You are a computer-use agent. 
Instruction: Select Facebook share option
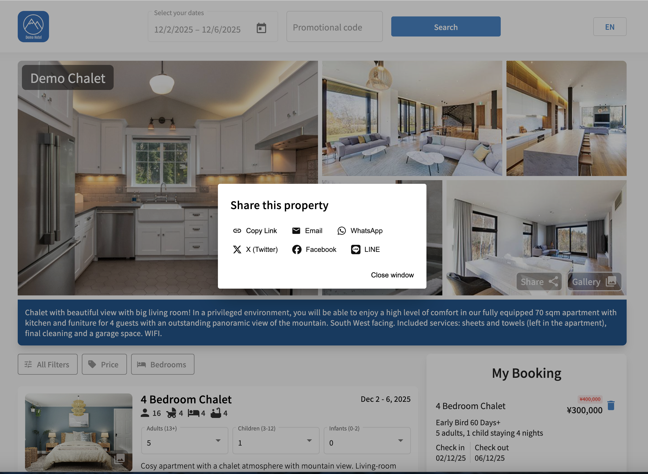314,249
